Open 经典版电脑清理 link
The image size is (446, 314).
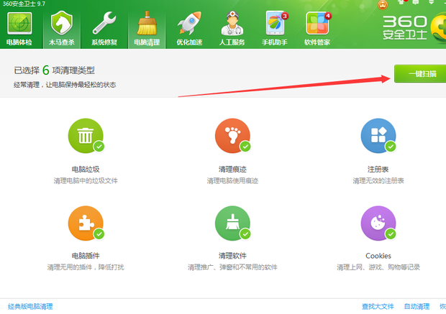(x=30, y=306)
